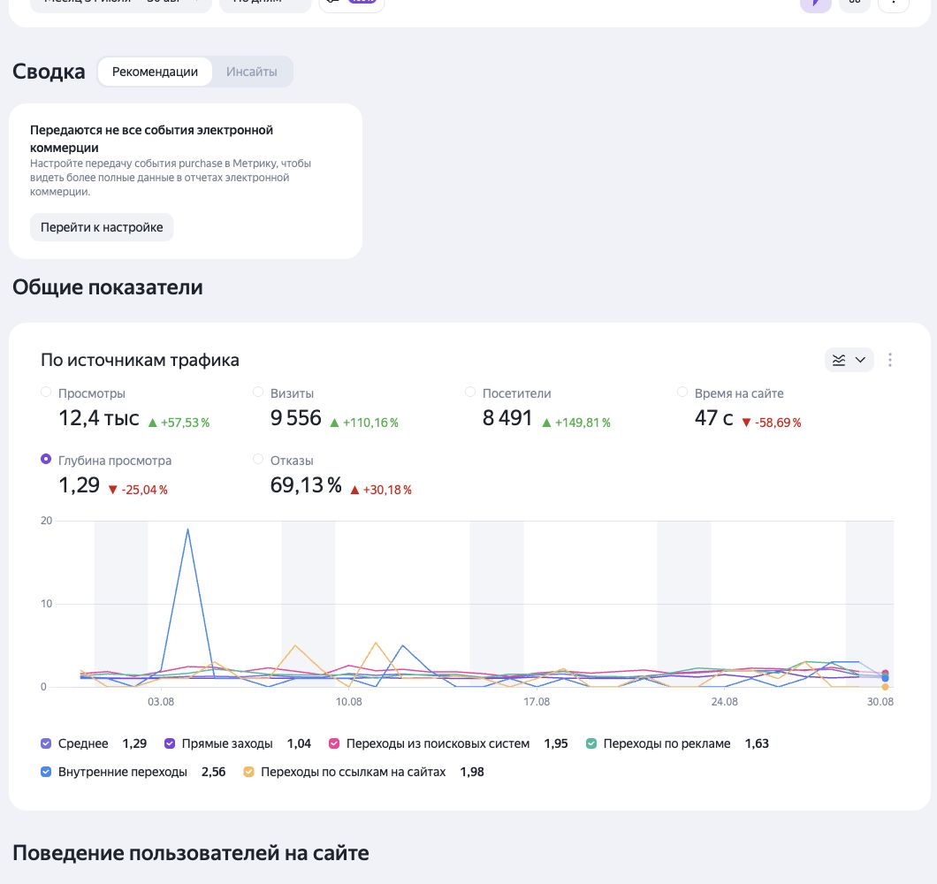Expand the chart type dropdown chevron
937x884 pixels.
pyautogui.click(x=860, y=360)
